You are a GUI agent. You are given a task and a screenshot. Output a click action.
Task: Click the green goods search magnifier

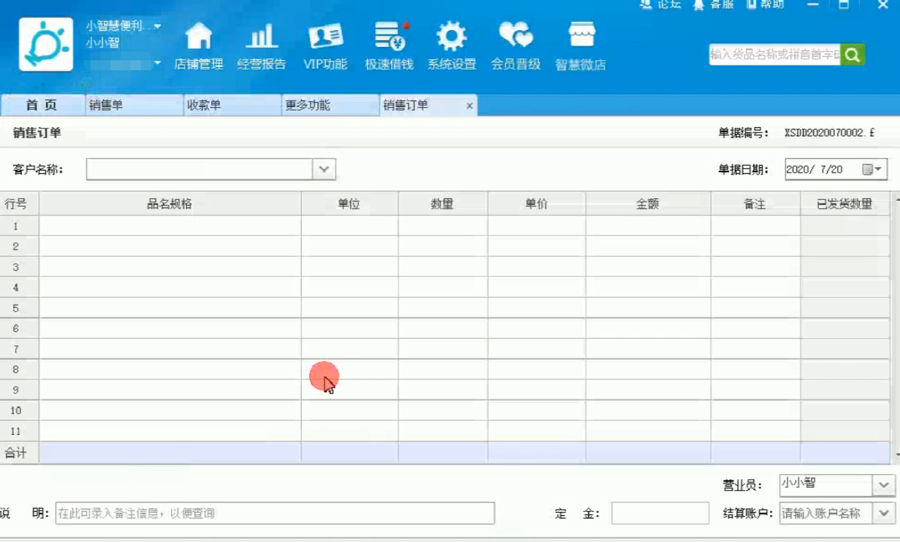tap(852, 54)
